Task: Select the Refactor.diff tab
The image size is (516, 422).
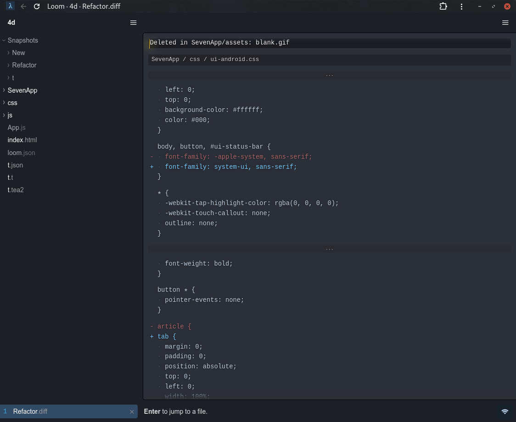Action: tap(69, 411)
